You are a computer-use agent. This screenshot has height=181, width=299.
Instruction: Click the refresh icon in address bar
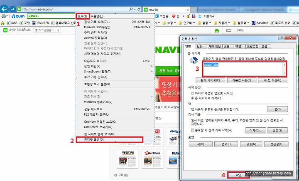pyautogui.click(x=139, y=9)
